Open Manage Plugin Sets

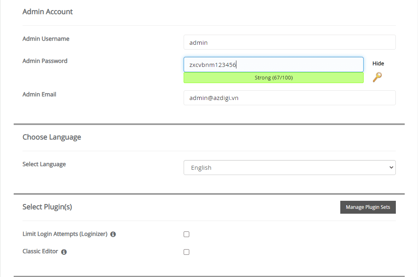(x=368, y=207)
